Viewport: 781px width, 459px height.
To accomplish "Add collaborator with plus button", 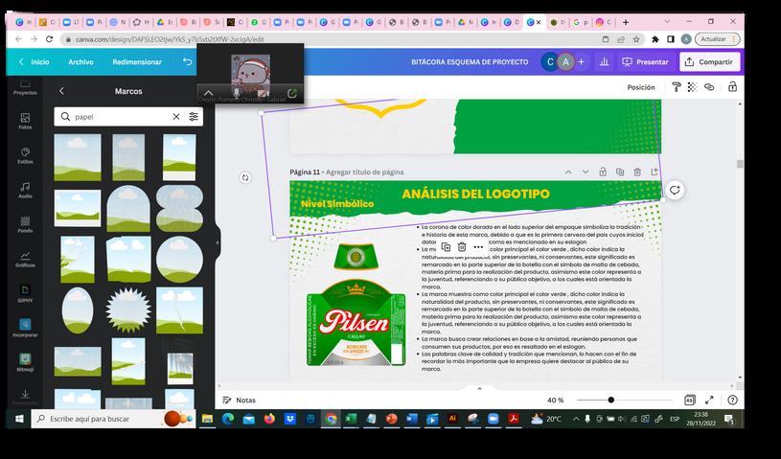I will pyautogui.click(x=581, y=61).
